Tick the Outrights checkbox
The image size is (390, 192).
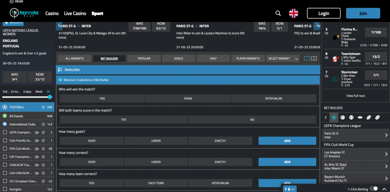click(x=5, y=189)
